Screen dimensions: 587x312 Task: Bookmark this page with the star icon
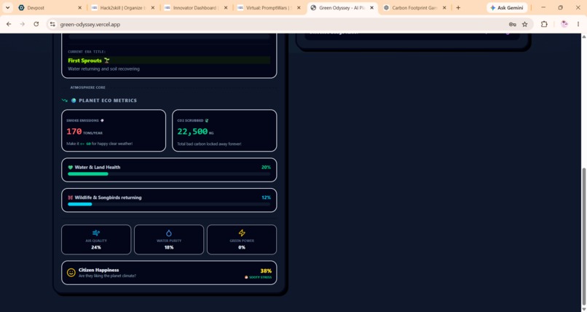tap(525, 24)
